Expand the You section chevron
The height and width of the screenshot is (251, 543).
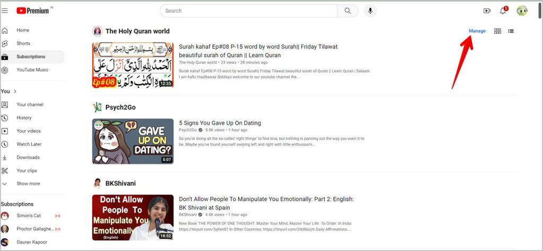tap(15, 91)
